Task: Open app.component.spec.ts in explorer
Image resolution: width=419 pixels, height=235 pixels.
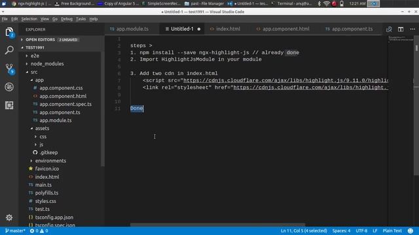Action: point(65,104)
